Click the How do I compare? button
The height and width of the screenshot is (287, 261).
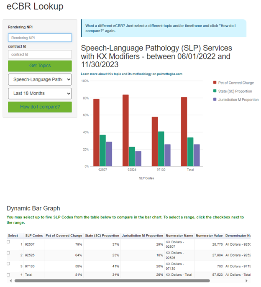40,107
